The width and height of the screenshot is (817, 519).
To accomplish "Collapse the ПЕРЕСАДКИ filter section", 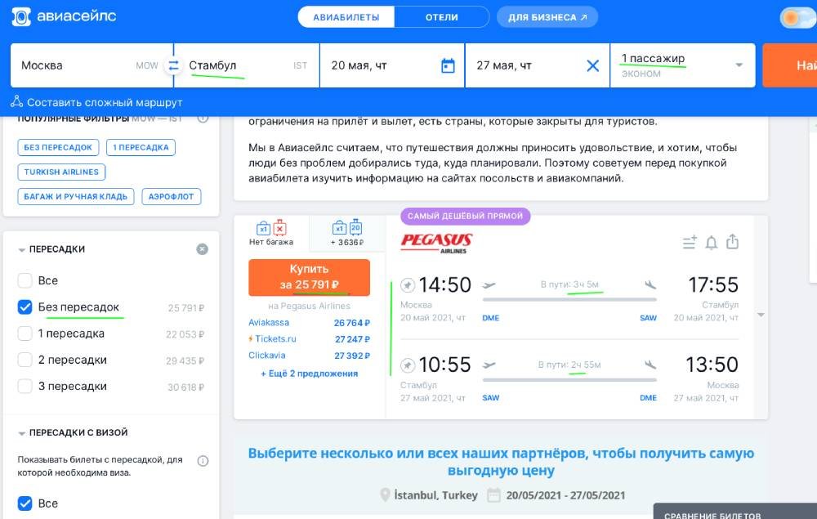I will coord(21,249).
